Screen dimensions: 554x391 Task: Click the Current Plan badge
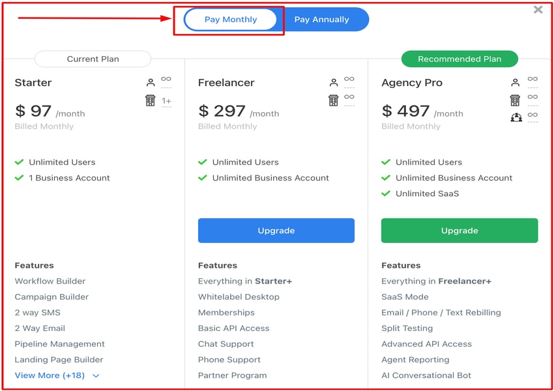pyautogui.click(x=93, y=59)
